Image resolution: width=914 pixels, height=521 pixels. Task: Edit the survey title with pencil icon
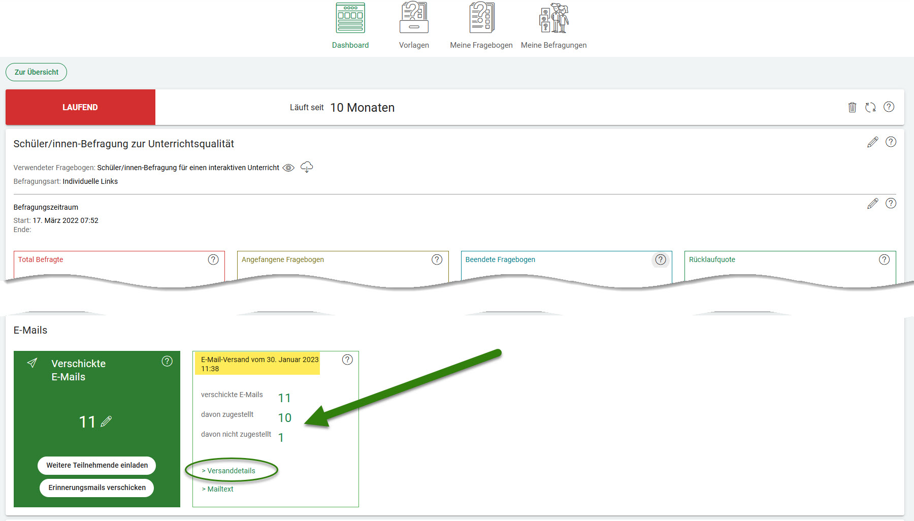point(872,142)
